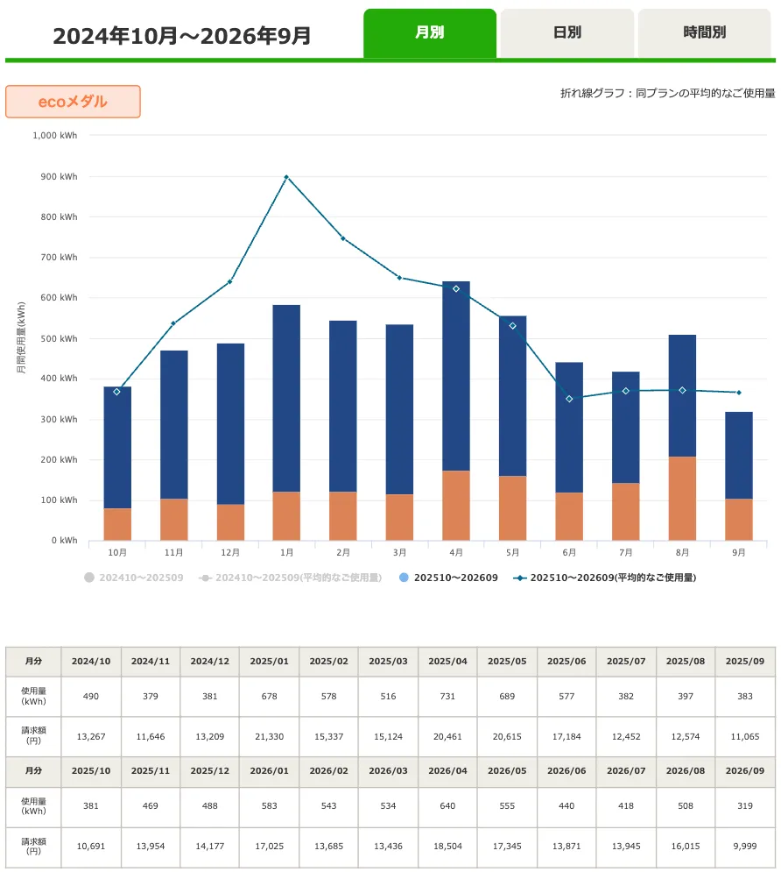The width and height of the screenshot is (781, 872).
Task: Click the 4月 average line diamond marker
Action: click(x=456, y=288)
